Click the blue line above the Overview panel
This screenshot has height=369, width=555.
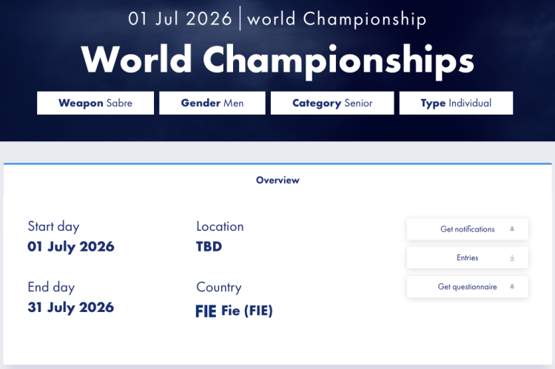click(277, 163)
